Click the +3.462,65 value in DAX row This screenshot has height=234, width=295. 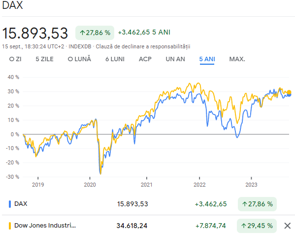click(211, 204)
